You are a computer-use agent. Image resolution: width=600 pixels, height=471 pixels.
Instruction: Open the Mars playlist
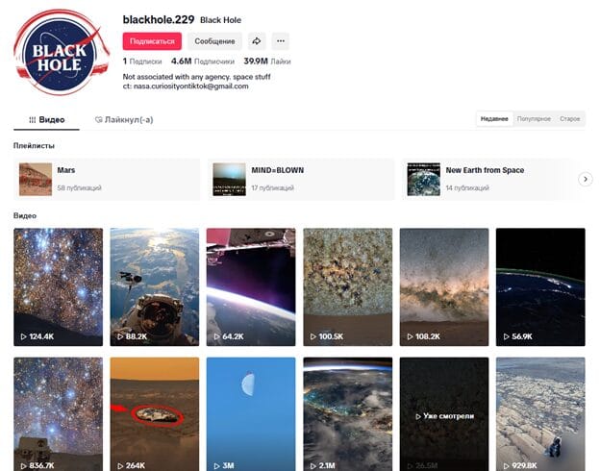pos(107,179)
